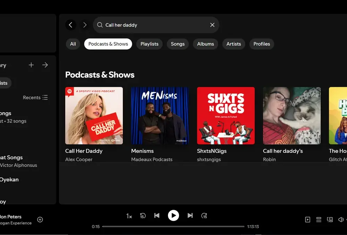The width and height of the screenshot is (347, 235).
Task: Open the Shxts N Gigs cover art
Action: 226,115
